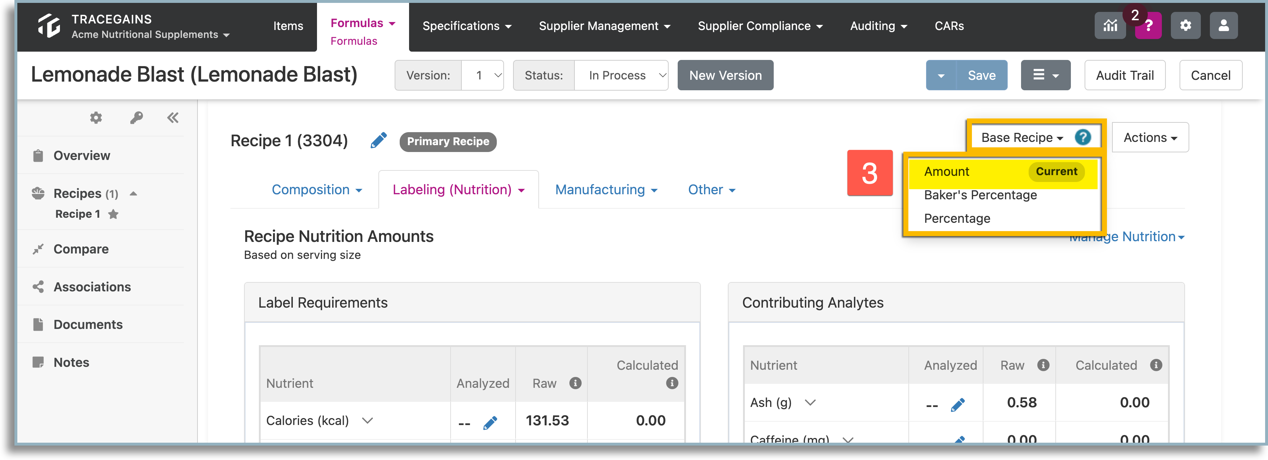Image resolution: width=1268 pixels, height=460 pixels.
Task: Open the list menu dropdown button
Action: coord(1046,75)
